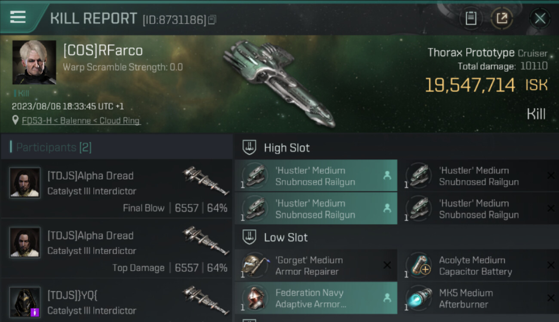Click the Acolyte Medium Capacitor Battery icon
Image resolution: width=559 pixels, height=322 pixels.
418,266
